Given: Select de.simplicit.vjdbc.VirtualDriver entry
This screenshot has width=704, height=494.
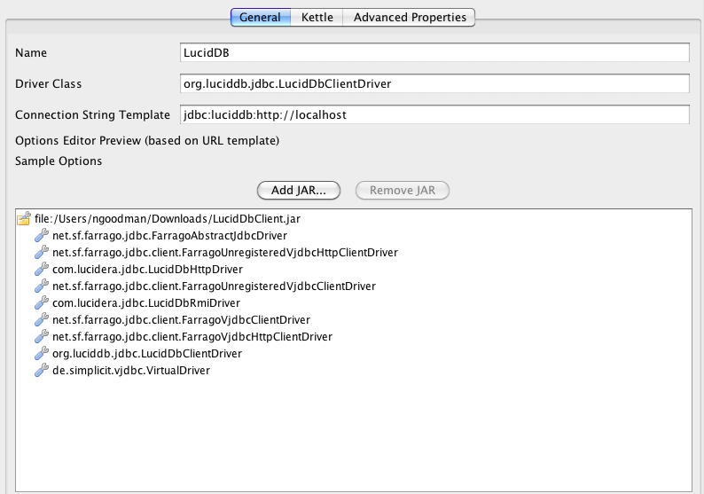Looking at the screenshot, I should coord(131,371).
